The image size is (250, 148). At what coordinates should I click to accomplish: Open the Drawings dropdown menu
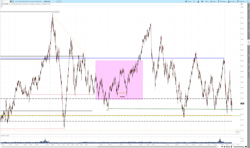(222, 2)
